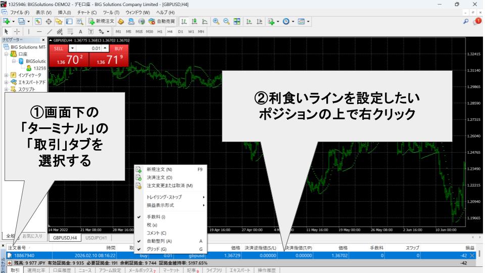
Task: Select H1 timeframe button
Action: click(x=160, y=31)
